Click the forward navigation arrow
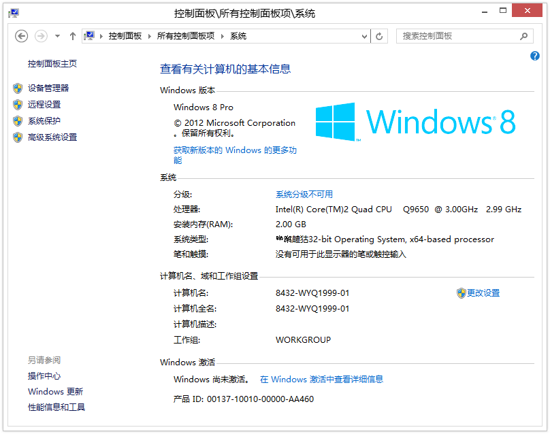The height and width of the screenshot is (434, 550). coord(41,36)
